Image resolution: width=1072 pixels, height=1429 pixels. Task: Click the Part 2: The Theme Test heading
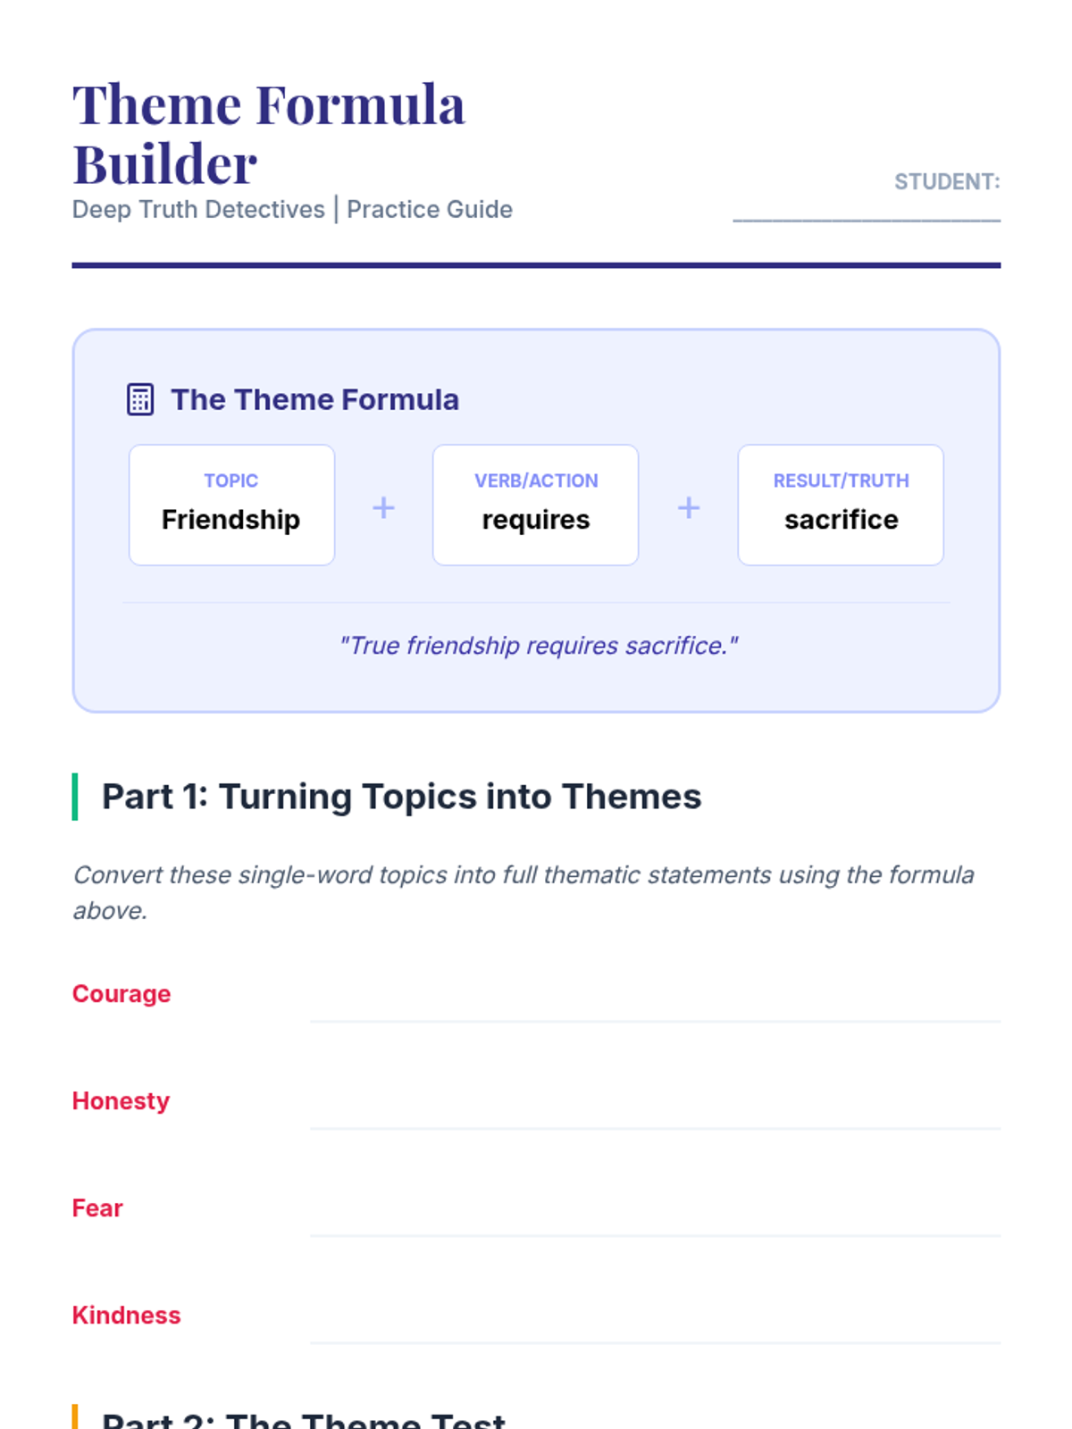[x=304, y=1419]
